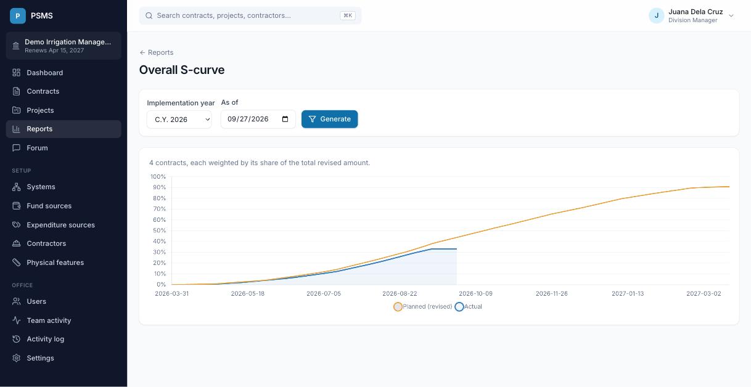Image resolution: width=751 pixels, height=387 pixels.
Task: Click the Settings gear icon
Action: [17, 358]
